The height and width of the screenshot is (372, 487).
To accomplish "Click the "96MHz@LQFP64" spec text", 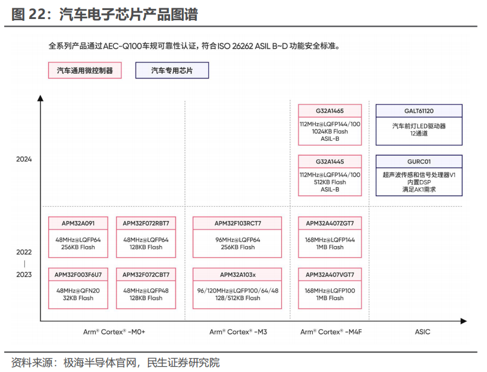I will (238, 239).
